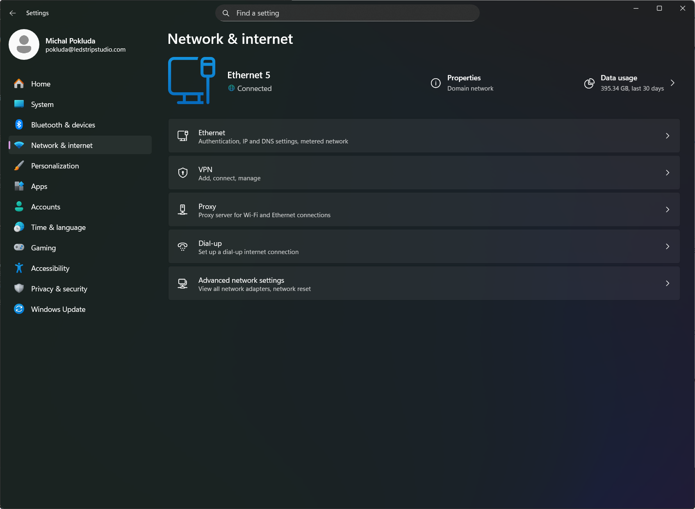Navigate to Privacy & security
Screen dimensions: 695x509
click(80, 289)
